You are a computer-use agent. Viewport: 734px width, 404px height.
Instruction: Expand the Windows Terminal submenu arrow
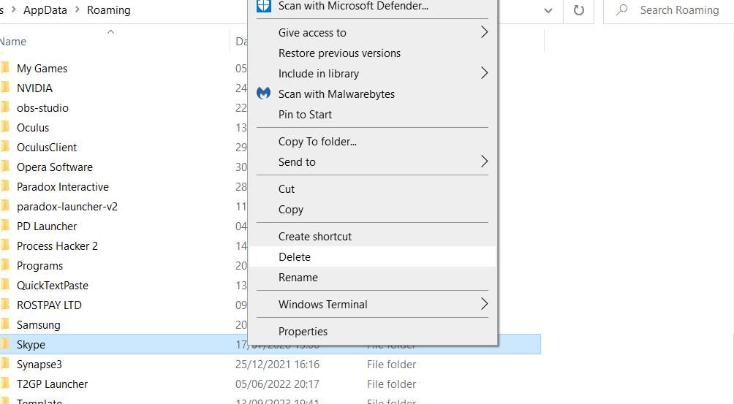click(484, 304)
